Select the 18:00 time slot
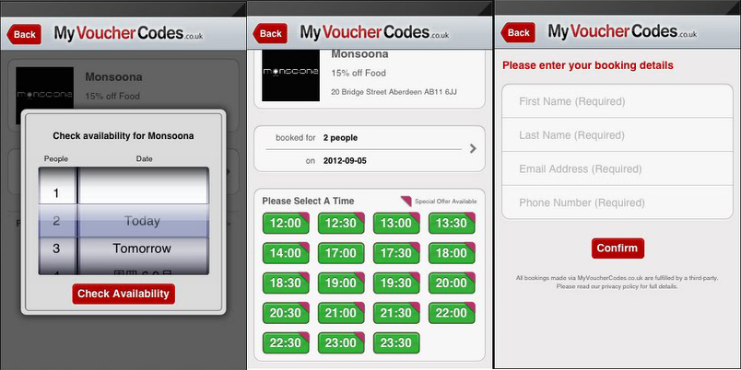 pos(452,253)
